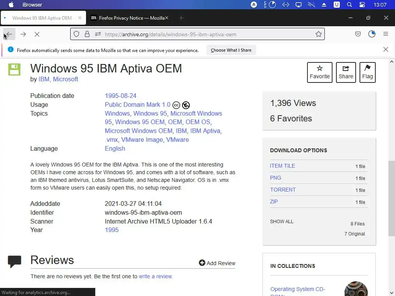
Task: Click Choose What I Share button
Action: point(231,50)
